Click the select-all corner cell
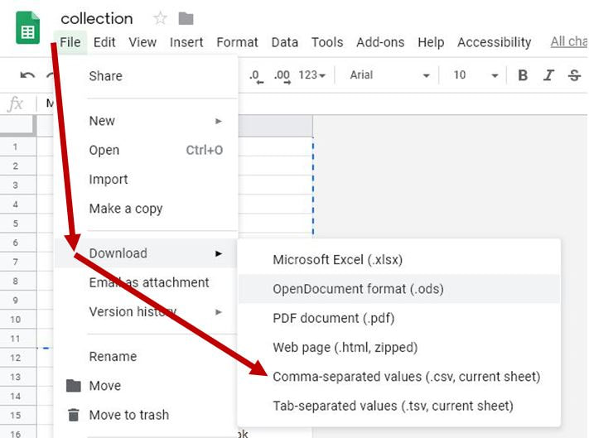 coord(17,126)
